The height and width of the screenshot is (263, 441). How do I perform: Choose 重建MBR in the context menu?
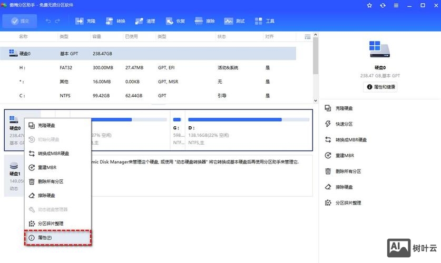(57, 167)
